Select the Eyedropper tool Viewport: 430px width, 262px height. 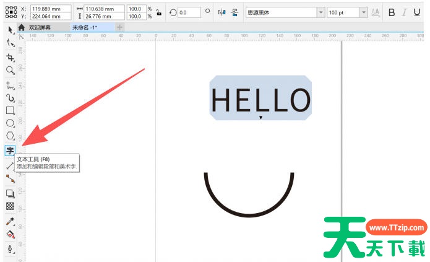[10, 221]
